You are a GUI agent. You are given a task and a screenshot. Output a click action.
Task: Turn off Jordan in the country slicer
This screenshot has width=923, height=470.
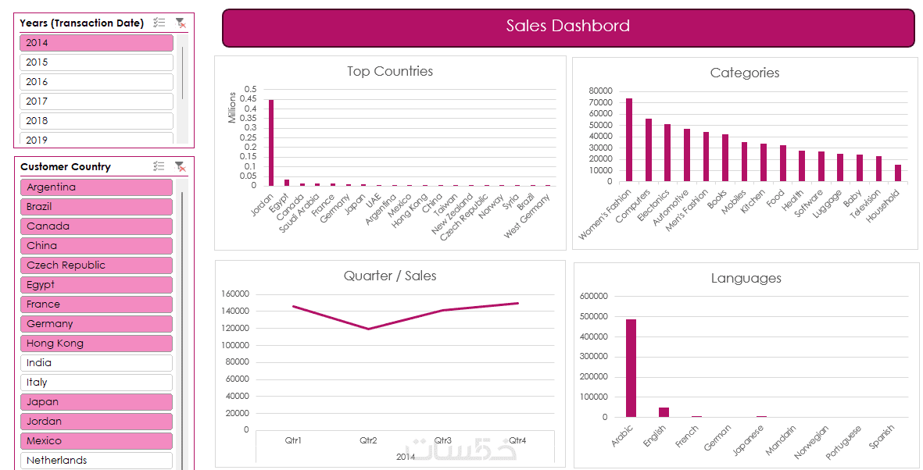tap(96, 422)
